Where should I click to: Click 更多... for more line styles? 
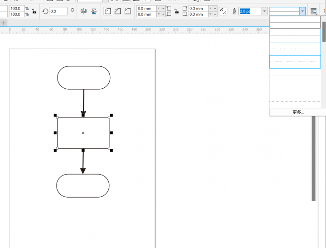pyautogui.click(x=298, y=112)
